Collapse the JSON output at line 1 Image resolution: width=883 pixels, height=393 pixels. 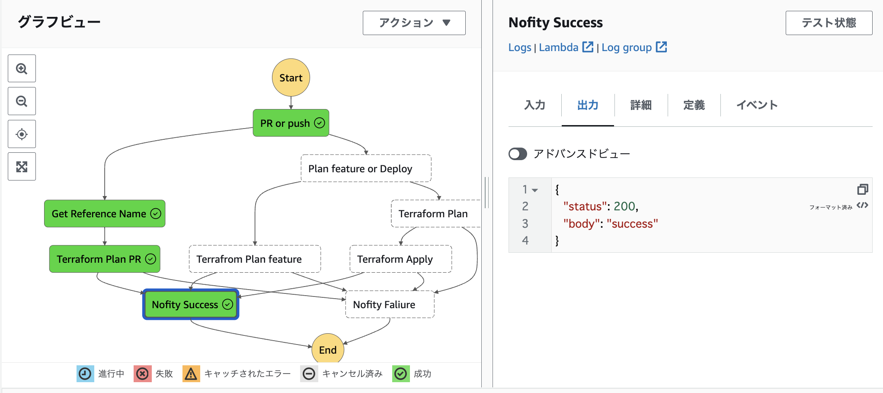pyautogui.click(x=535, y=190)
